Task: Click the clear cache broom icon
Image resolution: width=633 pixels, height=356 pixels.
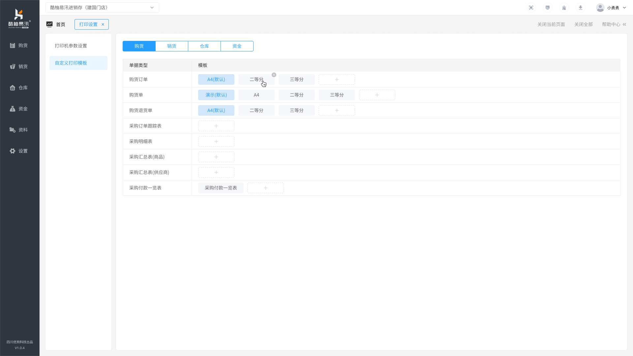Action: click(x=564, y=8)
